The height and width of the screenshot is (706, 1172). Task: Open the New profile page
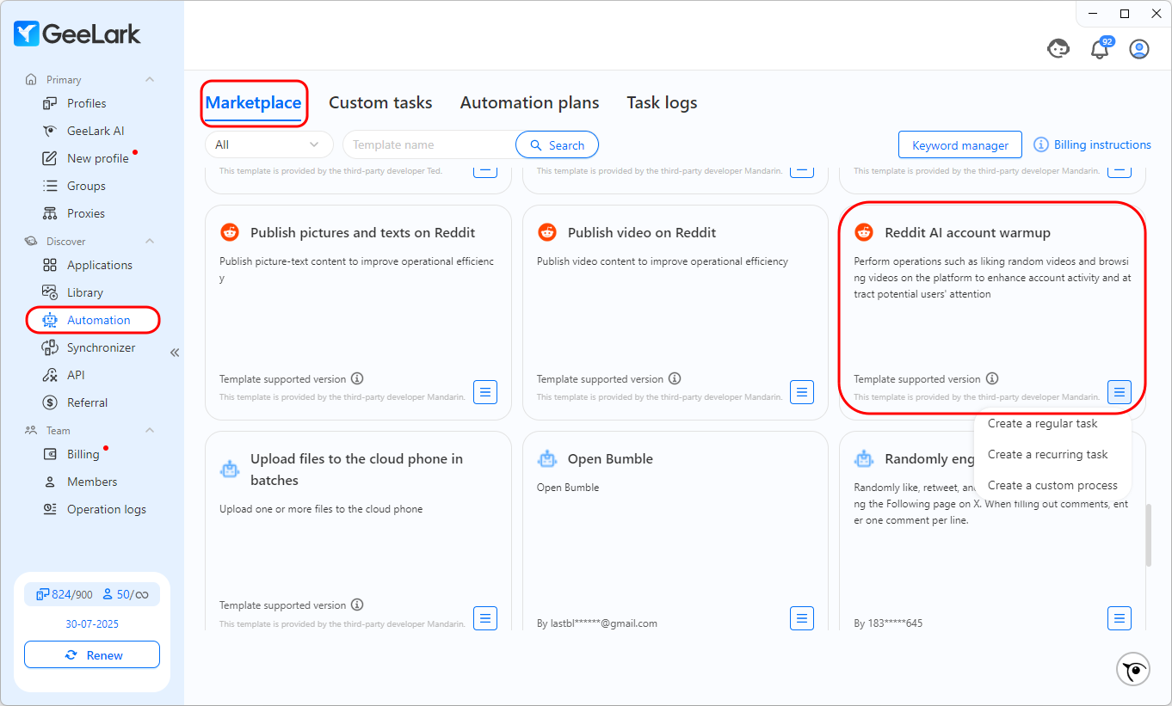click(97, 158)
